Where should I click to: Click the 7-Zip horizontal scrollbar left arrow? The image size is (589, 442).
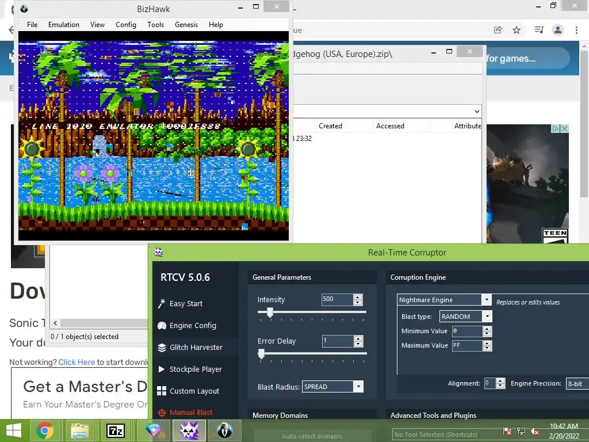point(55,323)
